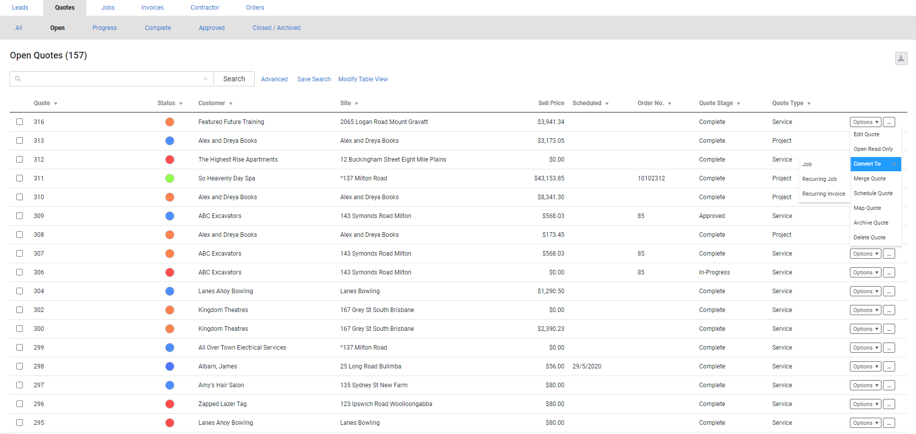Click orange status dot for quote 310
Viewport: 916px width, 434px height.
pos(170,197)
